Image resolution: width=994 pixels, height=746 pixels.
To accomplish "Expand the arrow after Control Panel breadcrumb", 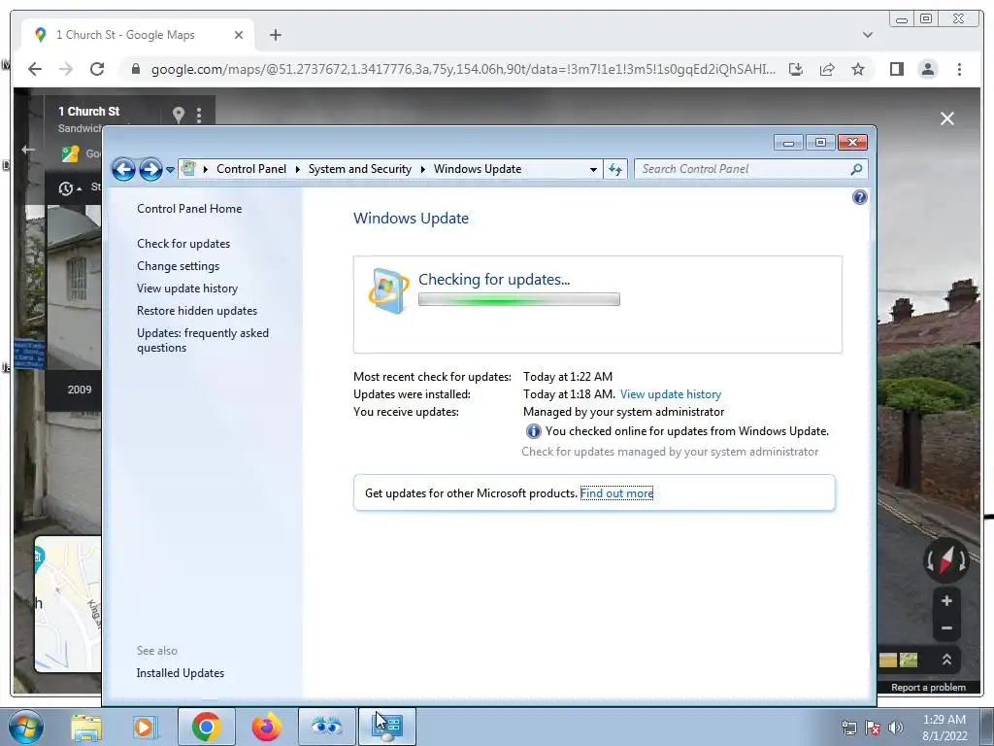I will point(297,169).
